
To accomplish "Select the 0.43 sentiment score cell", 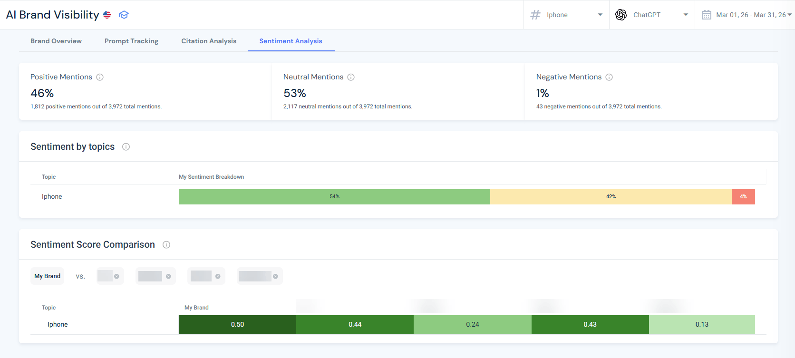I will 590,325.
